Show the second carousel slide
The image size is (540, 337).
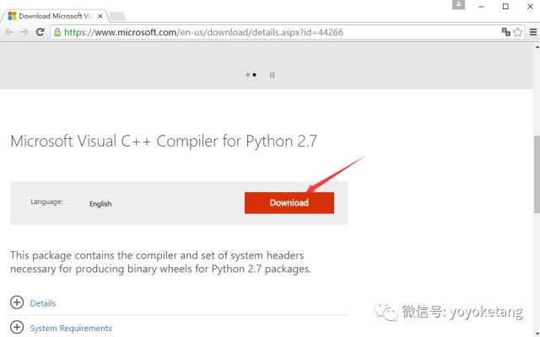255,75
